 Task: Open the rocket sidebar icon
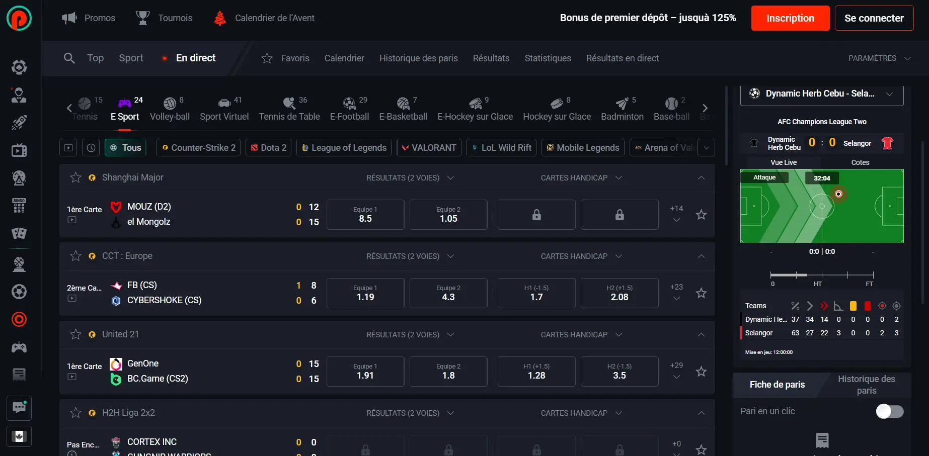tap(19, 123)
